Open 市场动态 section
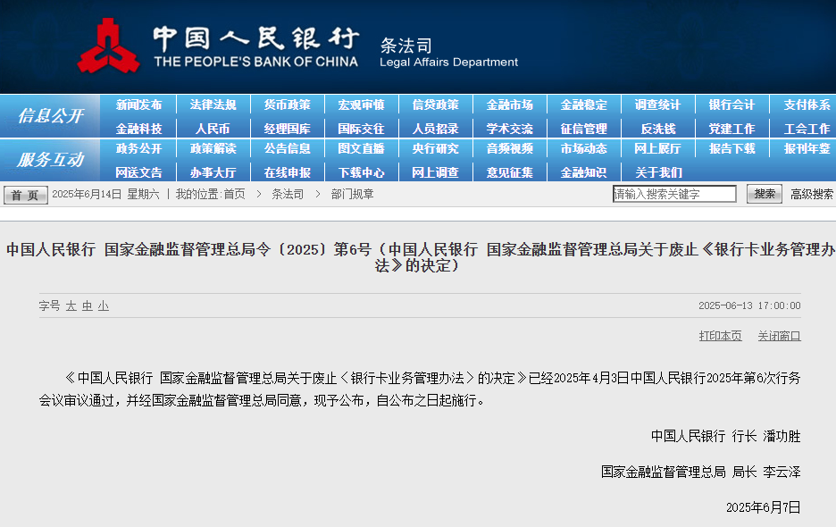The image size is (836, 527). click(583, 149)
